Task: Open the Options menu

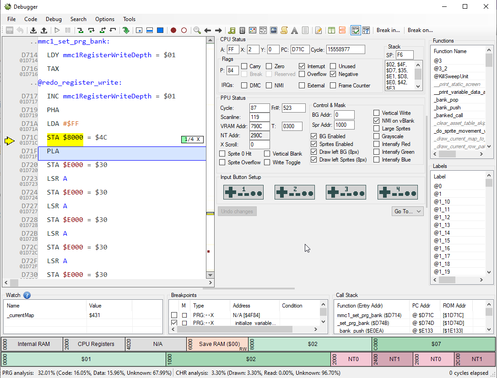Action: (x=105, y=19)
